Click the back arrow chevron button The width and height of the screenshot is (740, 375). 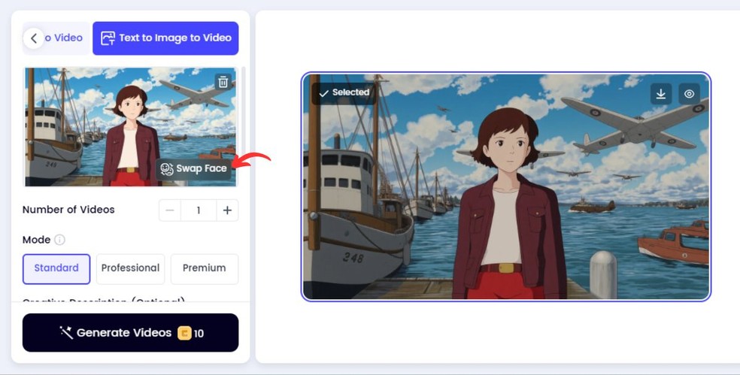coord(34,38)
